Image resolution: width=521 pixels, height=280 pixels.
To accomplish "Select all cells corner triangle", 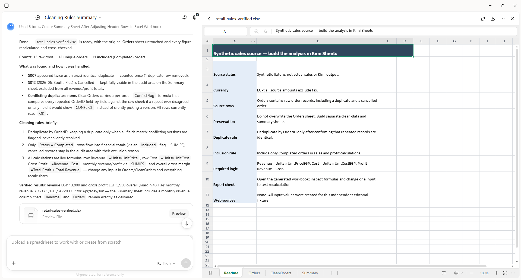I will pyautogui.click(x=207, y=41).
